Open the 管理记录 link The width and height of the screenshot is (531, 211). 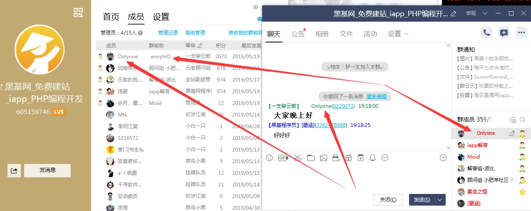[x=168, y=33]
